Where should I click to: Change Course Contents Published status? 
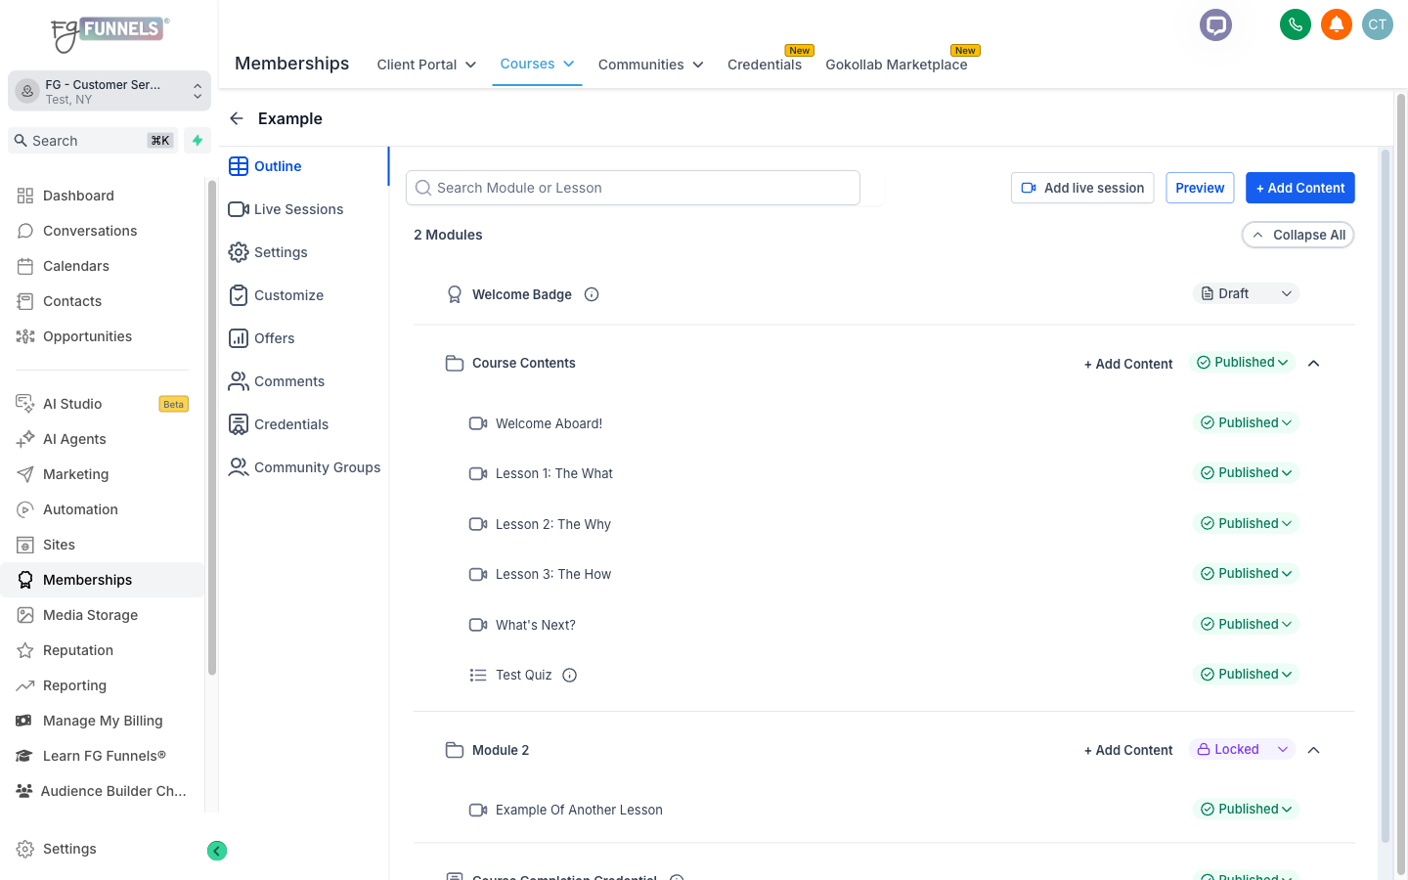pos(1243,362)
